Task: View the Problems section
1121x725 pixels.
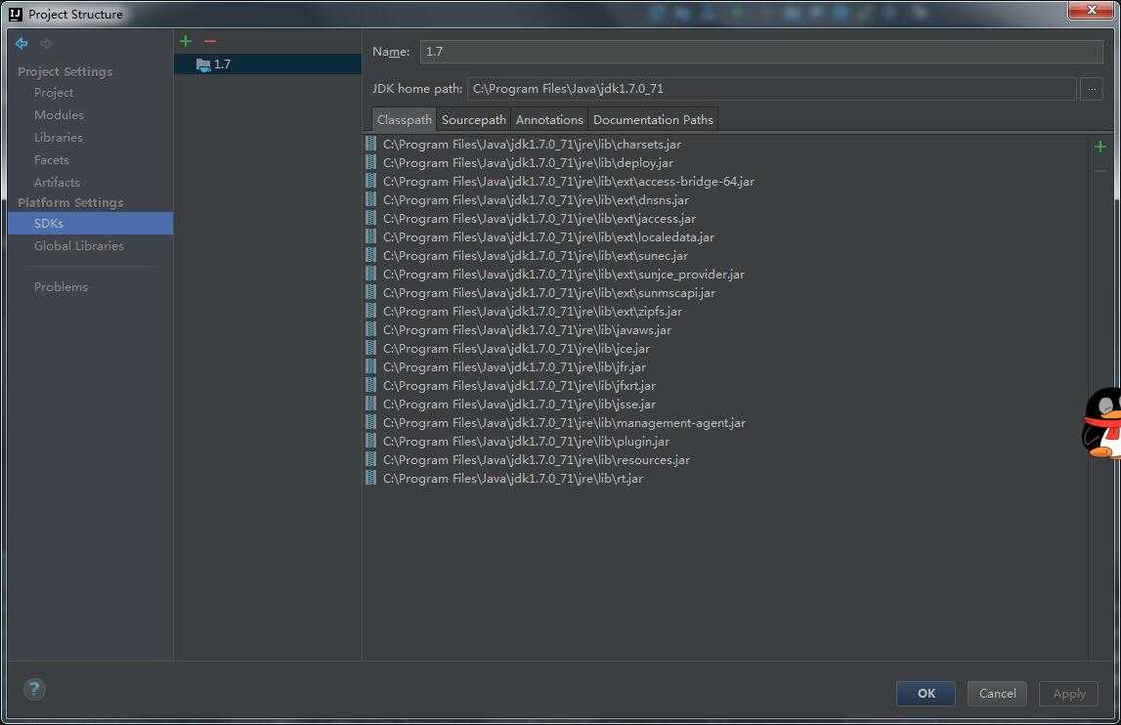Action: click(x=61, y=286)
